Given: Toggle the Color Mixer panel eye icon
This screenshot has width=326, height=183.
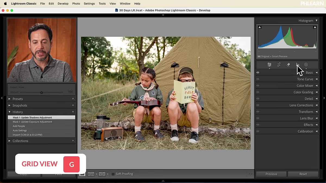Looking at the screenshot, I should 258,86.
